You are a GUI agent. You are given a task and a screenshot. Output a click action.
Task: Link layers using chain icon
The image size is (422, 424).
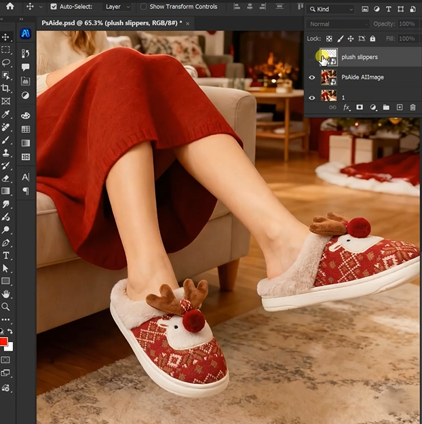(332, 107)
